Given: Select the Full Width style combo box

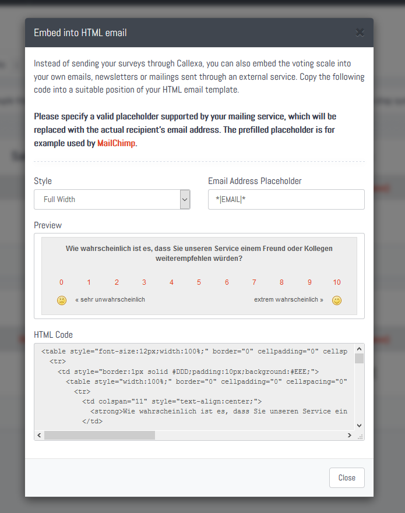Looking at the screenshot, I should coord(112,199).
